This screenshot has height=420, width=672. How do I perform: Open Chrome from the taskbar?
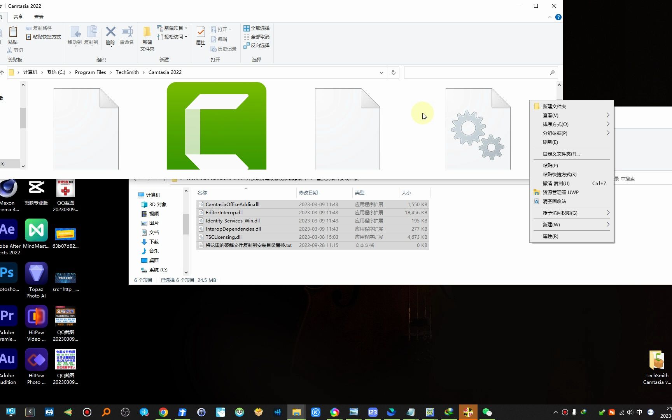pos(163,412)
